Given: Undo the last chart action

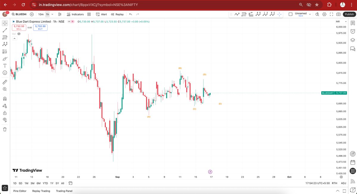Looking at the screenshot, I should click(131, 14).
